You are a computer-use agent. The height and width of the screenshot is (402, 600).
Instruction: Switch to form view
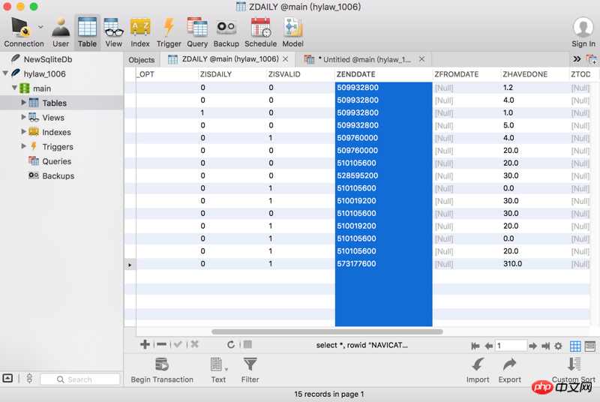point(590,346)
